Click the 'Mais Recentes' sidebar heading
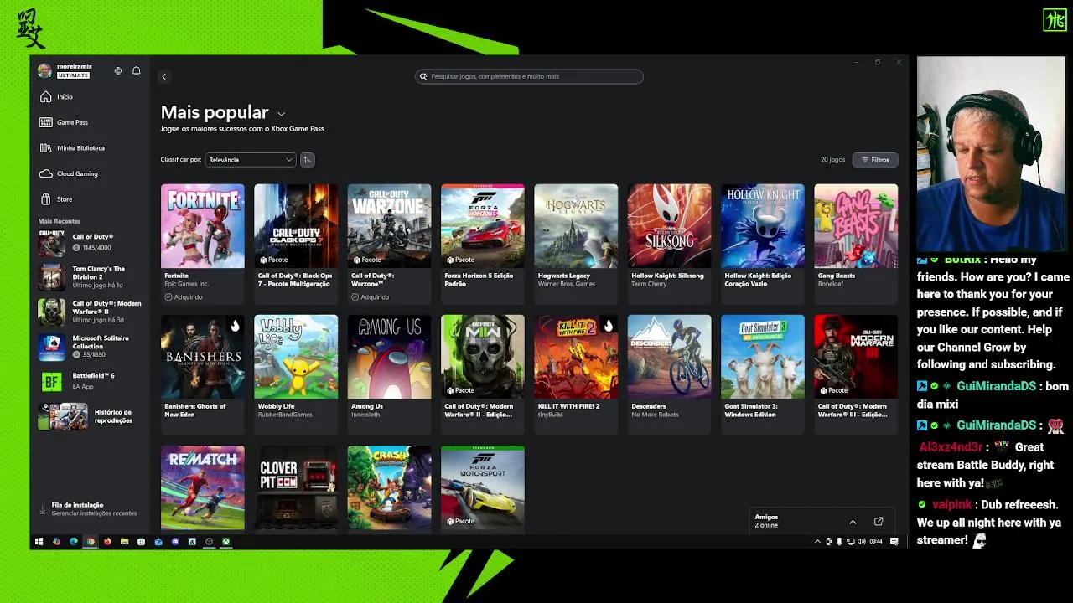 (x=60, y=221)
